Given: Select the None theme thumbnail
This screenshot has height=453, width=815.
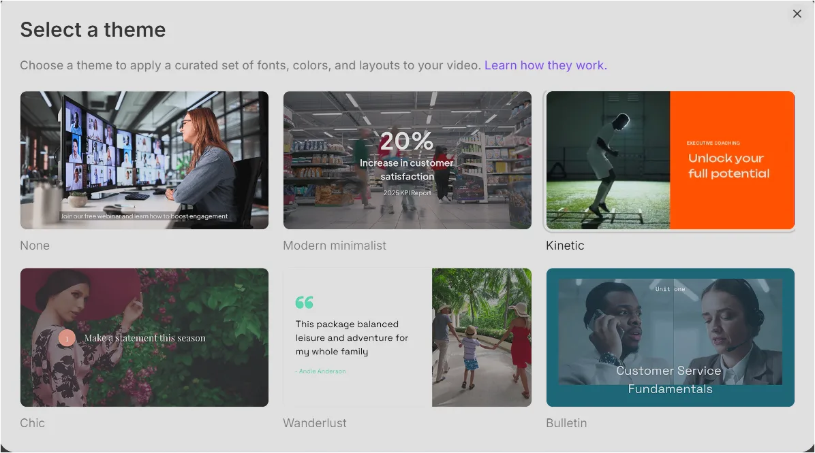Looking at the screenshot, I should [x=144, y=161].
